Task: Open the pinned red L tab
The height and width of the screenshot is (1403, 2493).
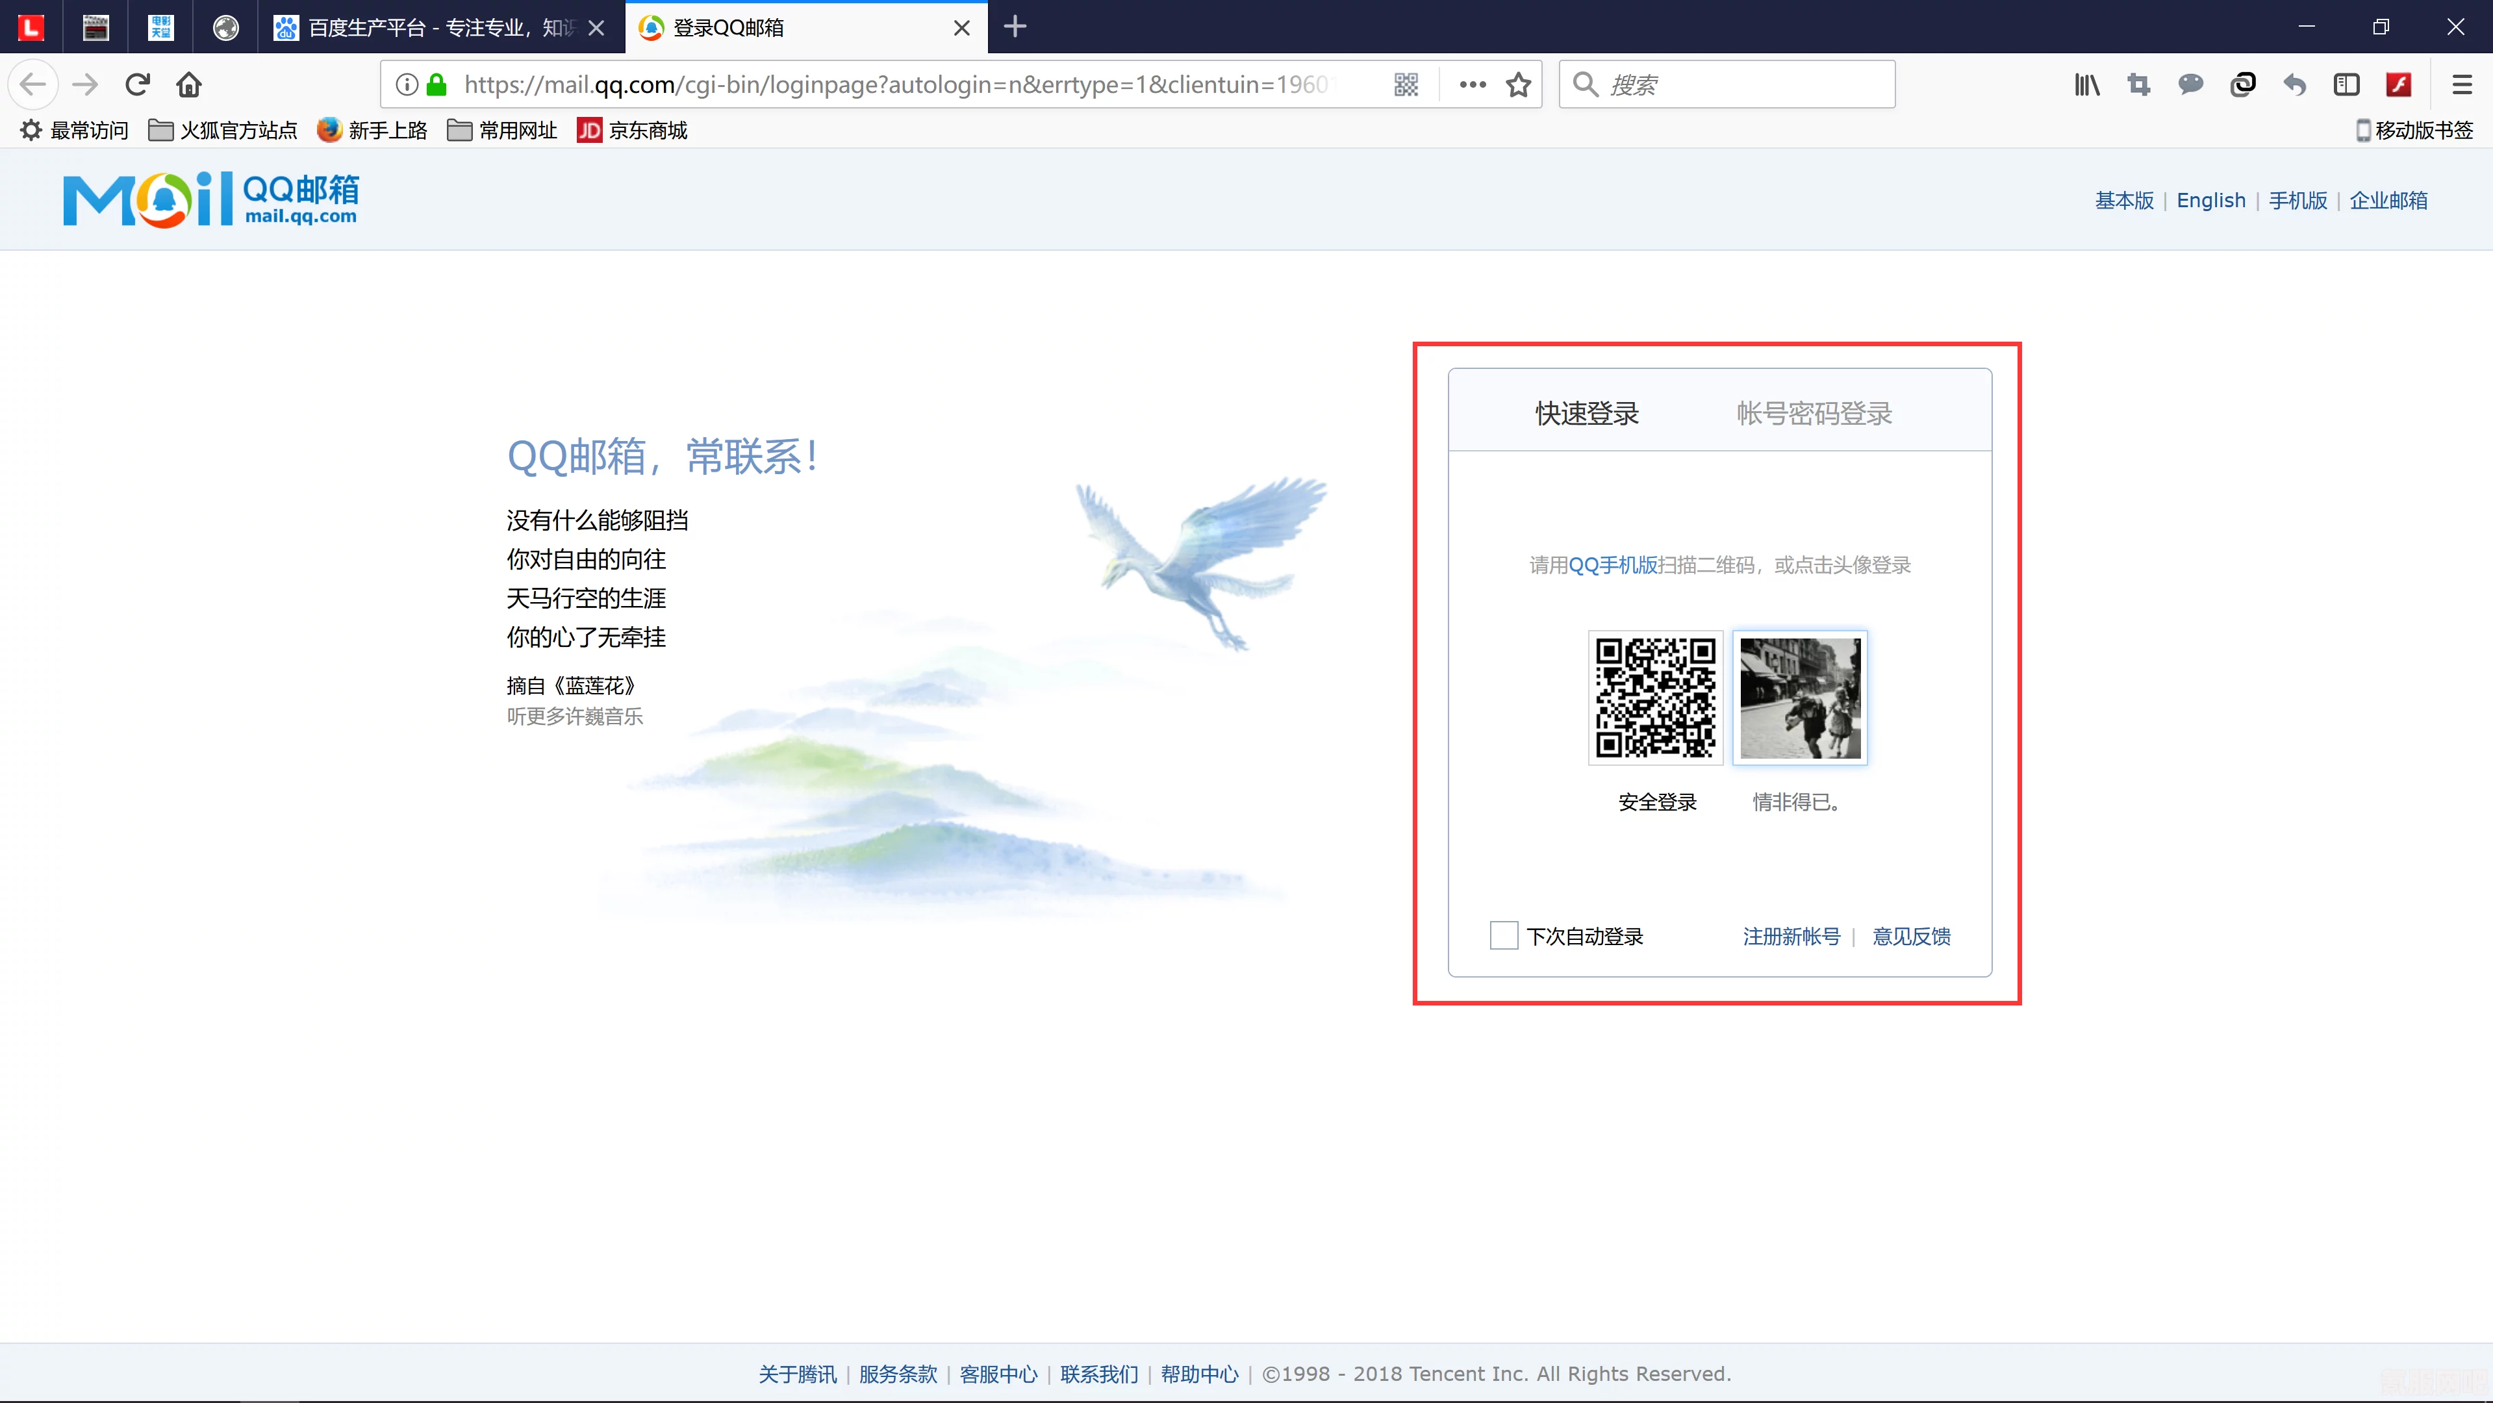Action: [31, 27]
